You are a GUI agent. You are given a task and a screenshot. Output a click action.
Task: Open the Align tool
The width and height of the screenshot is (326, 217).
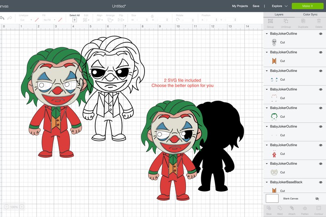pyautogui.click(x=100, y=20)
